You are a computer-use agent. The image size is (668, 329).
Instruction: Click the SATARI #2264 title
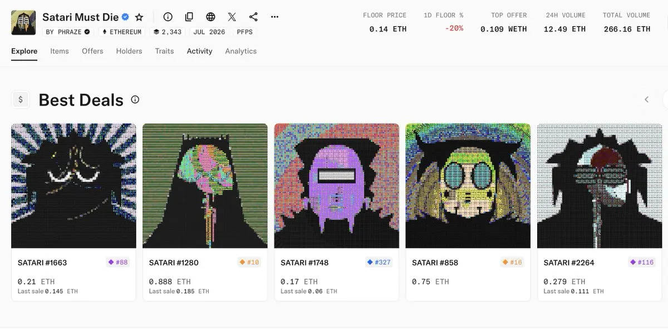click(568, 262)
